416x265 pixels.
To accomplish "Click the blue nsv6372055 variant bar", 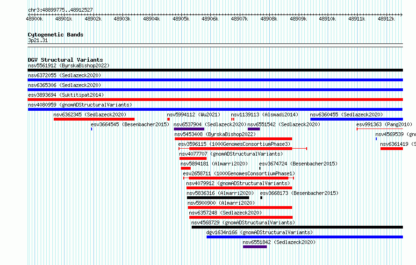I will tap(215, 80).
